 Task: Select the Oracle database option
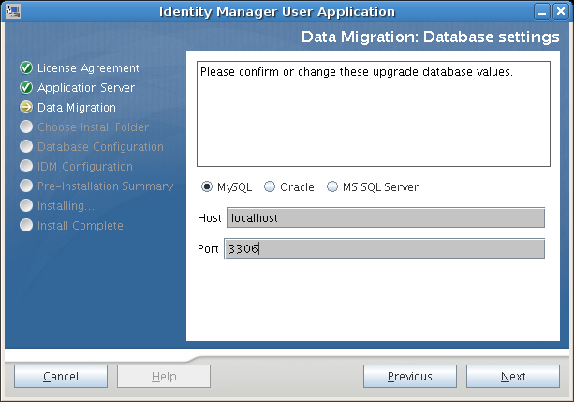pyautogui.click(x=271, y=186)
